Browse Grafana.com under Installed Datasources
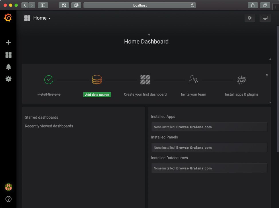The width and height of the screenshot is (279, 208). [194, 168]
